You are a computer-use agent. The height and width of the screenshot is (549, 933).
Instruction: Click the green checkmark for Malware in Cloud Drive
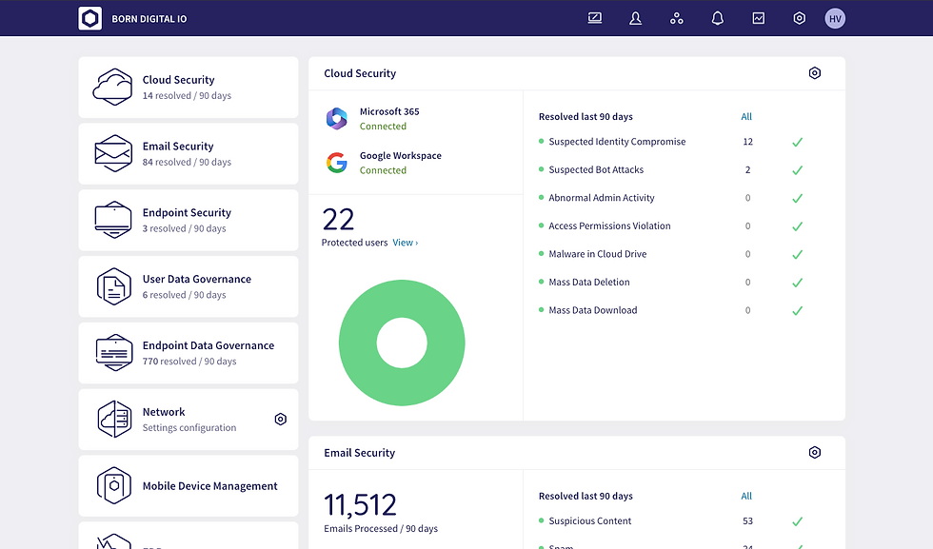[x=798, y=255]
